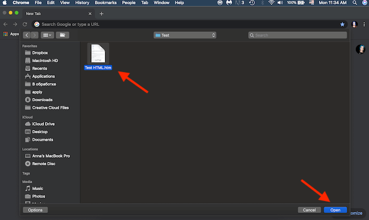Open the Tab menu

coord(145,3)
